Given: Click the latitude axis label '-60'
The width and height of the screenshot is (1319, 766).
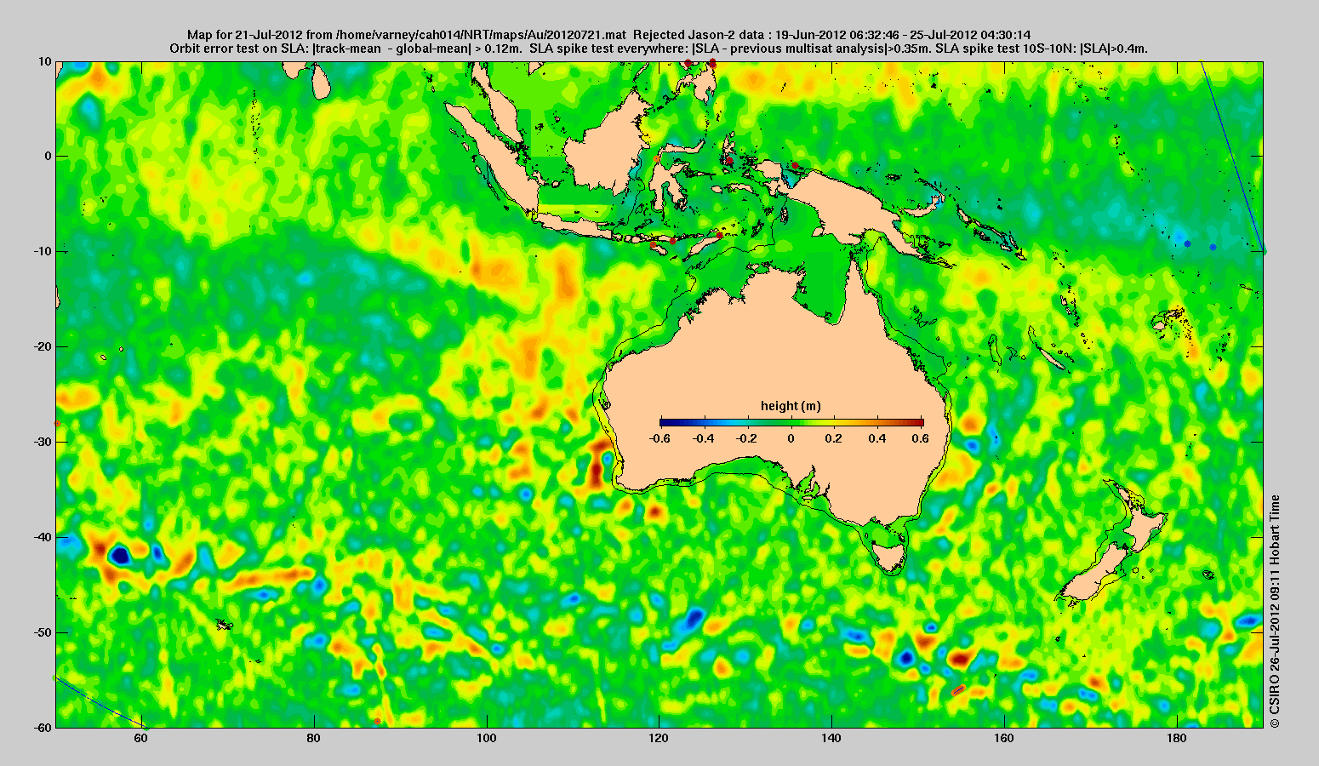Looking at the screenshot, I should (x=43, y=728).
